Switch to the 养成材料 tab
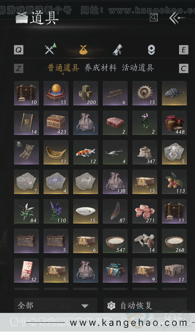Viewport: 195px width, 332px height. [x=100, y=68]
